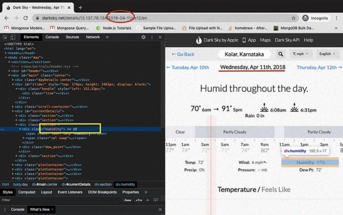343x215 pixels.
Task: Open the Incognito profile indicator
Action: point(315,18)
